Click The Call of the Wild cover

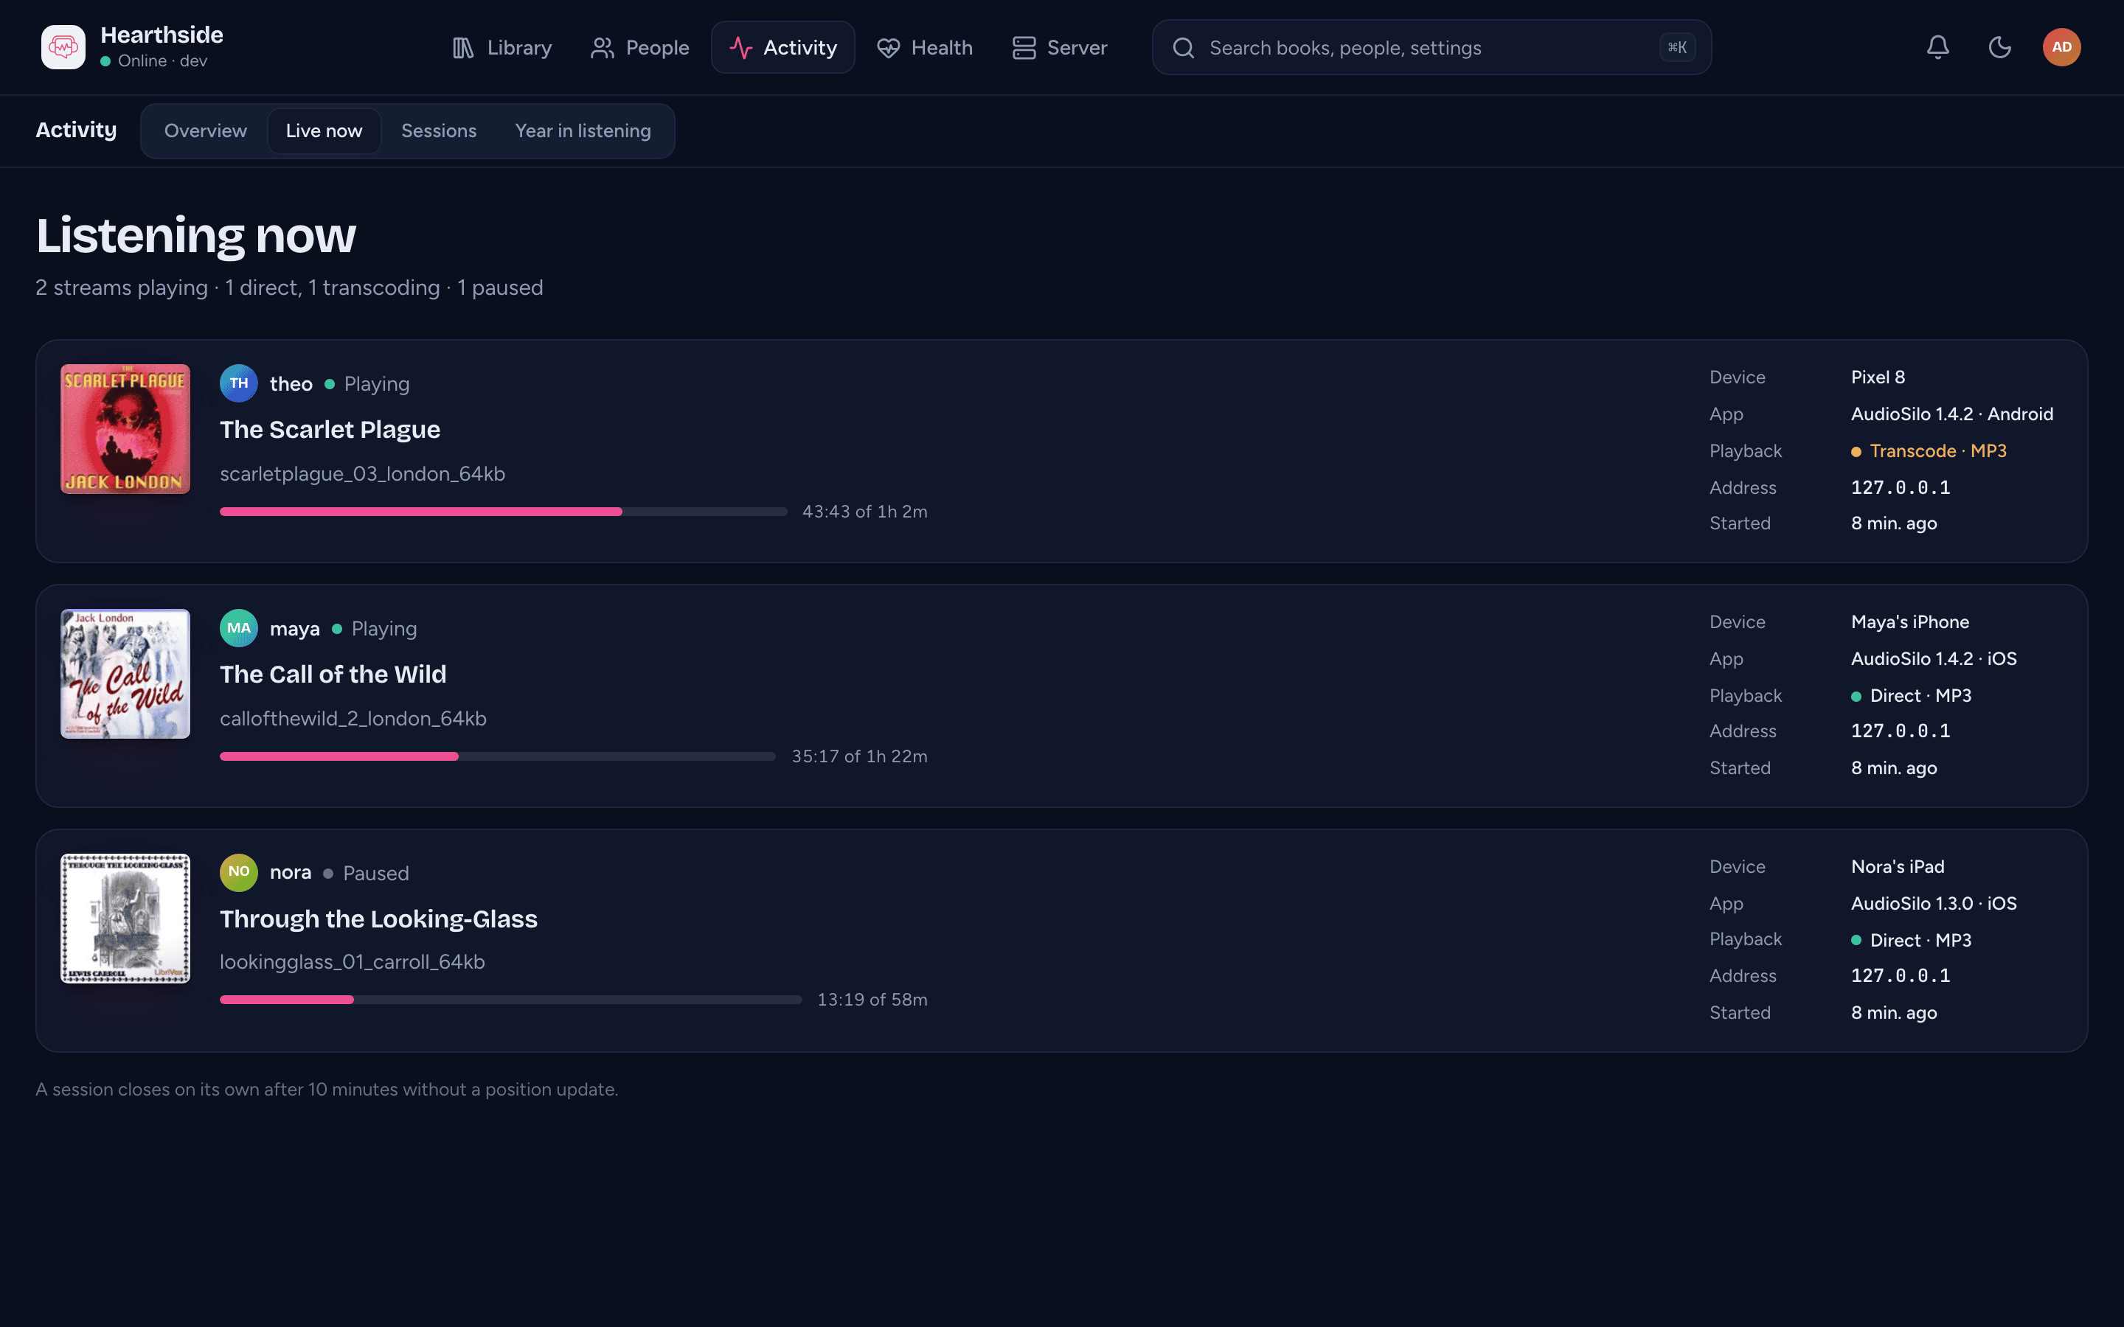coord(125,674)
